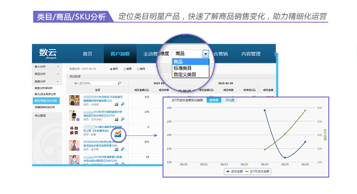Click enlarged trend icon on 补拍邮费 row
This screenshot has width=357, height=194.
(118, 134)
